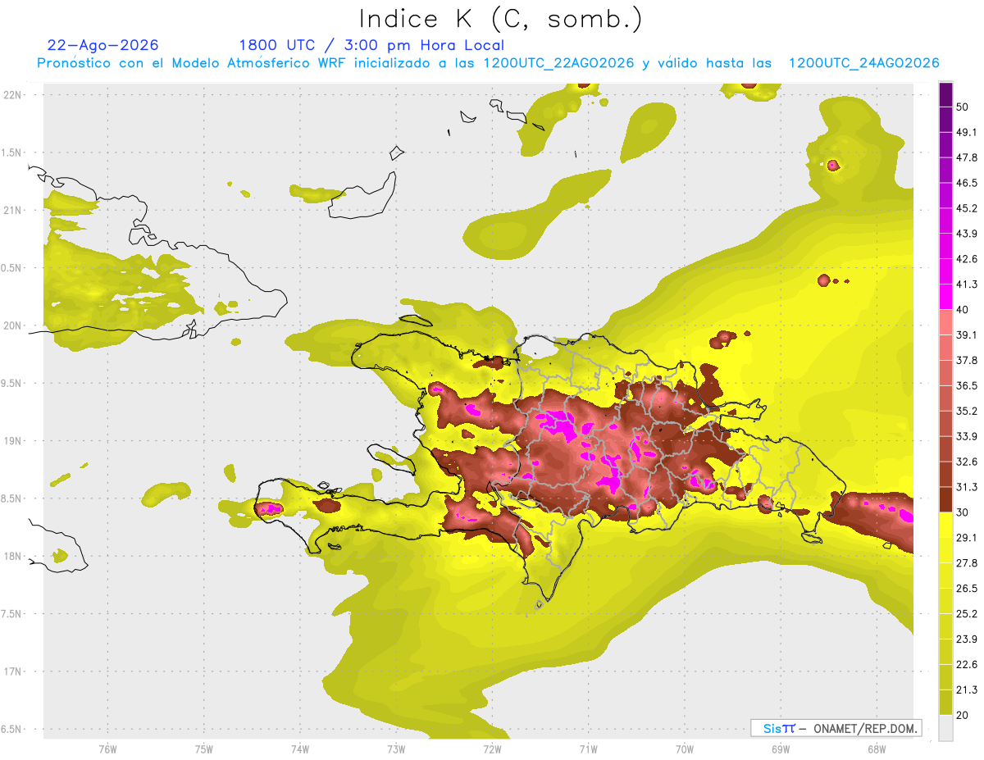Click the "ONAMET/REP.DOM." credit label
The image size is (984, 760).
coord(865,728)
